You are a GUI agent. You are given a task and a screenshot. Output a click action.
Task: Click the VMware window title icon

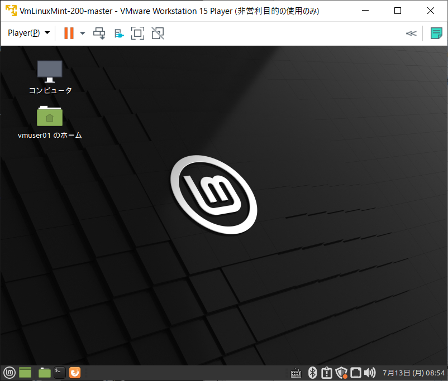click(x=11, y=11)
